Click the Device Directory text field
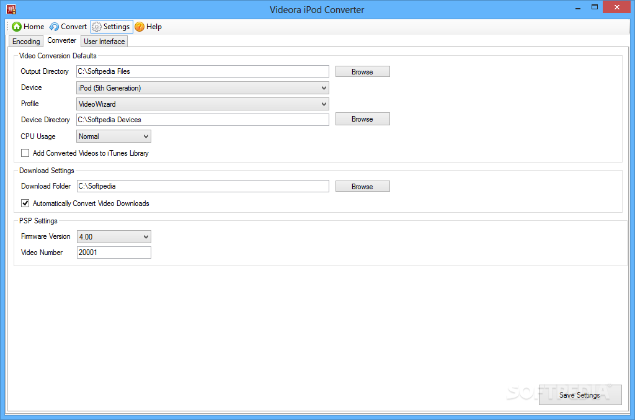The width and height of the screenshot is (635, 420). [x=203, y=120]
